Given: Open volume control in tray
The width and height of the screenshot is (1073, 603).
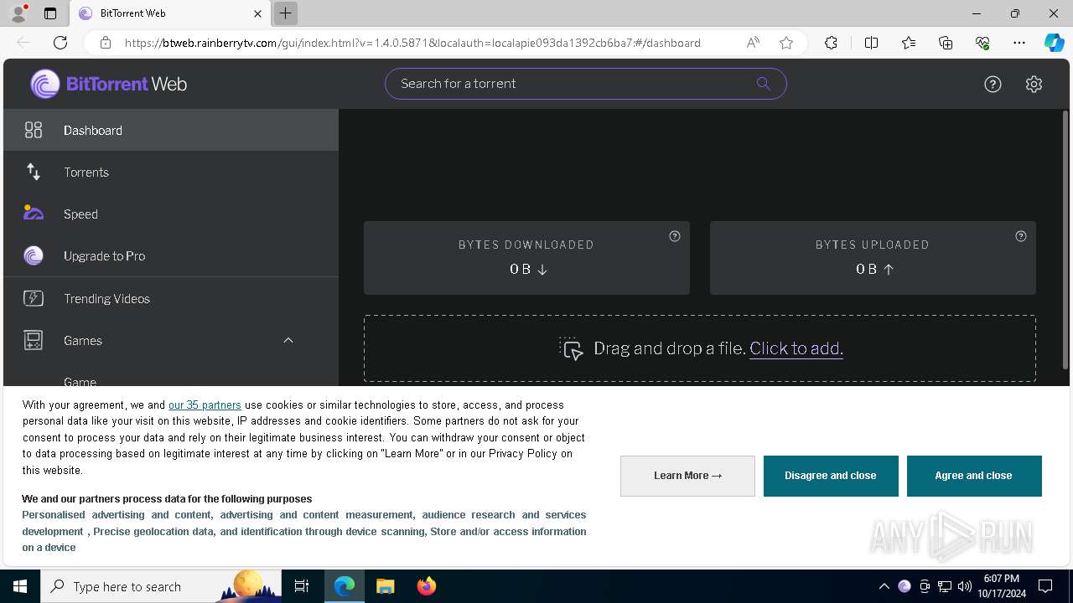Looking at the screenshot, I should point(964,586).
